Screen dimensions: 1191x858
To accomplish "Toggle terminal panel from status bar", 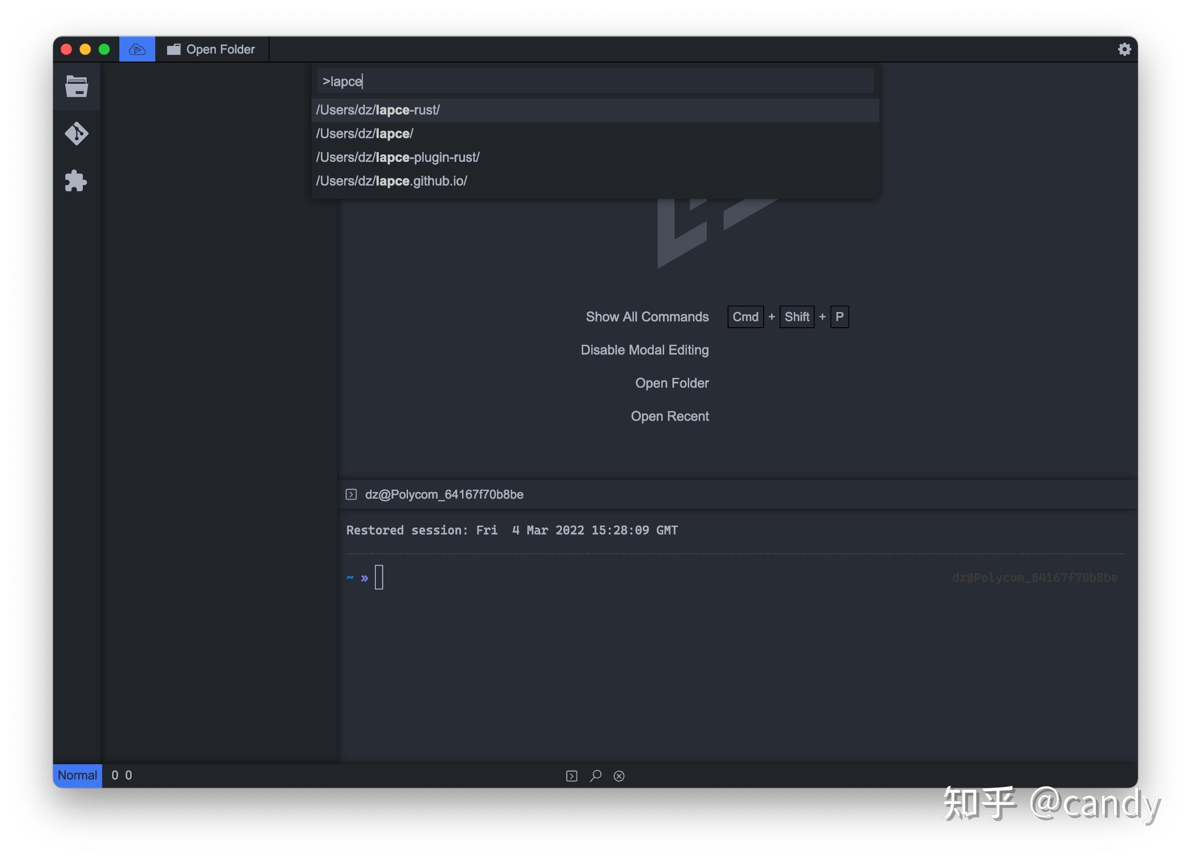I will click(x=571, y=776).
